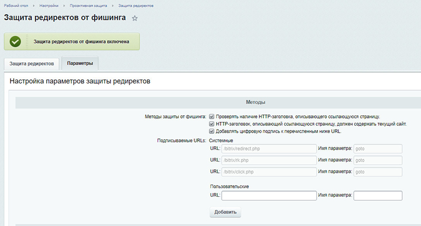Open Проактивная защита breadcrumb link

click(x=88, y=6)
